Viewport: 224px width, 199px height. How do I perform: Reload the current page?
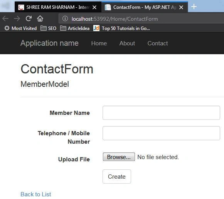click(29, 18)
